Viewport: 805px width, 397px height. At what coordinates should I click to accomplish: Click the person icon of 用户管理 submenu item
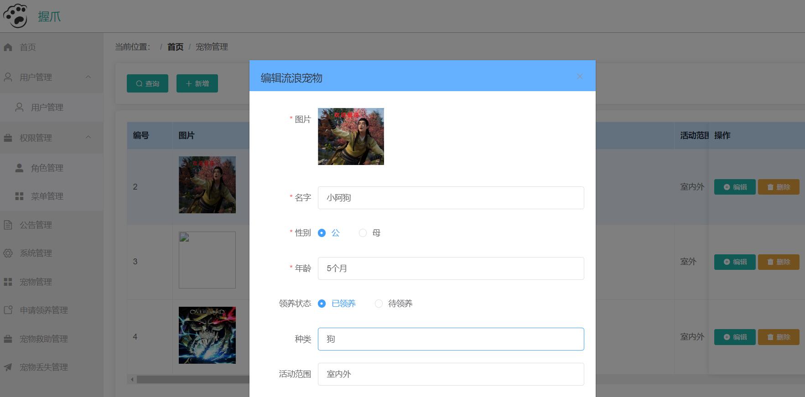[19, 107]
